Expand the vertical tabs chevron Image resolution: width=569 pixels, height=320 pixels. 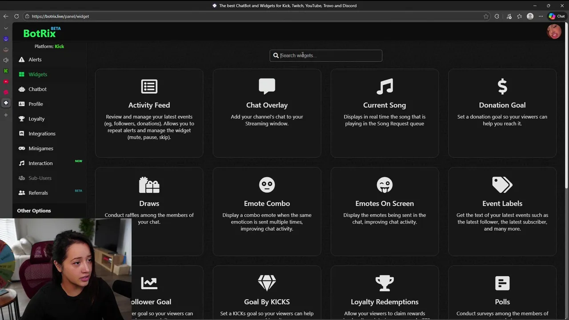(x=6, y=28)
